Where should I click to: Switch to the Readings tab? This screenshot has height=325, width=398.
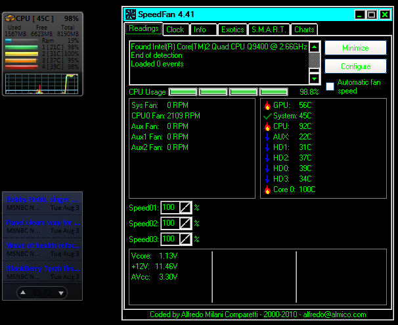click(144, 29)
